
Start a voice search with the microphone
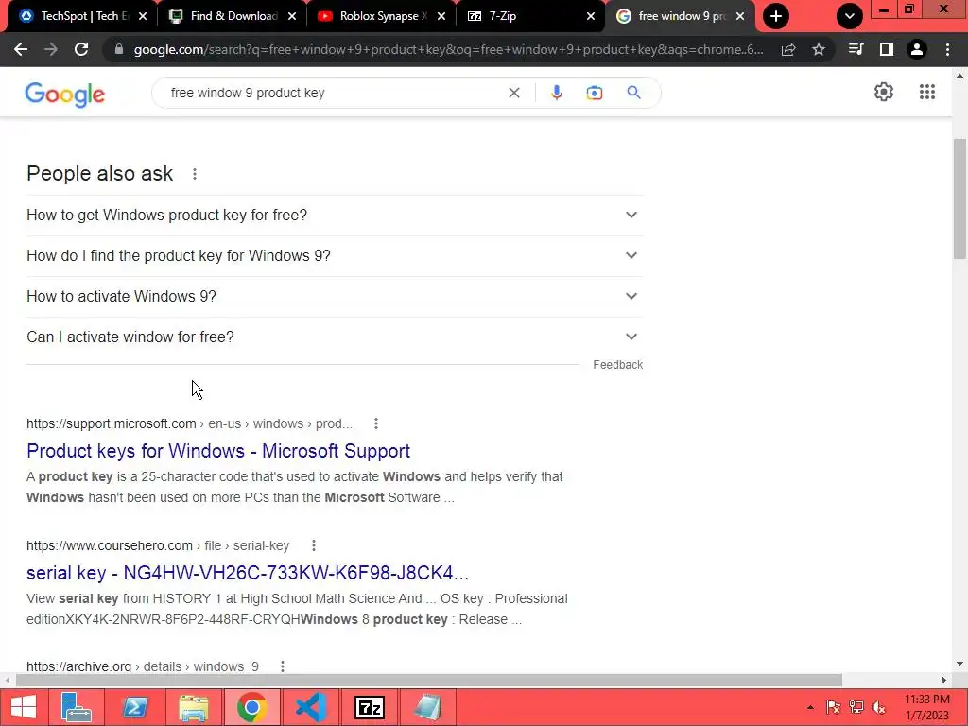[x=556, y=93]
